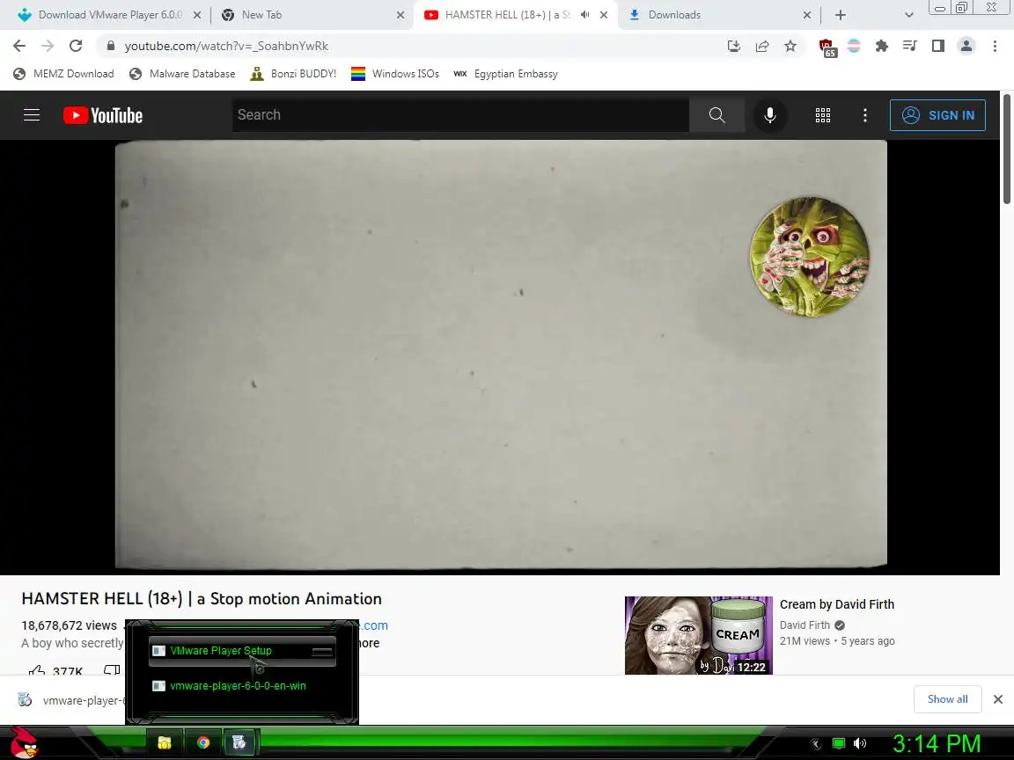The height and width of the screenshot is (760, 1014).
Task: Click the green monster channel watermark
Action: click(809, 257)
